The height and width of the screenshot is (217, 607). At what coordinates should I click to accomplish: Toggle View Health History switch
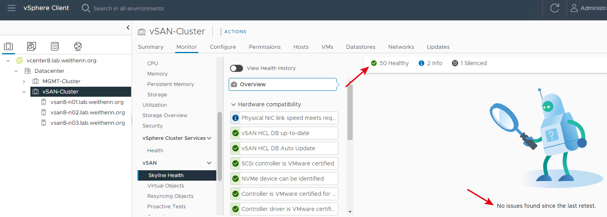pos(236,68)
